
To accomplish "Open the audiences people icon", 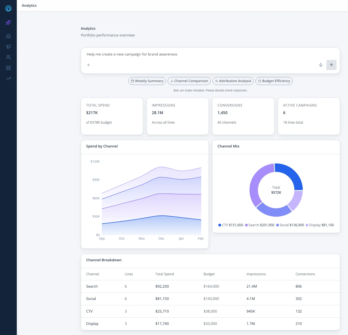I will [8, 57].
